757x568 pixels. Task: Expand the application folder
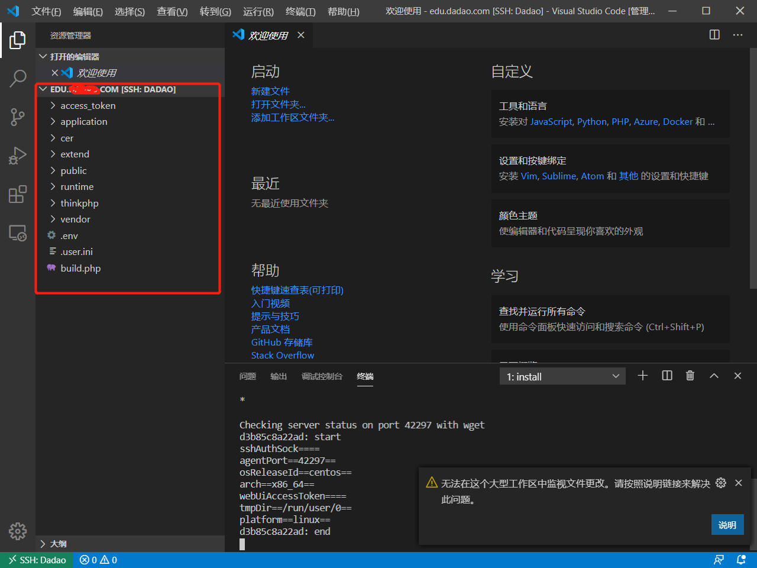[130, 121]
